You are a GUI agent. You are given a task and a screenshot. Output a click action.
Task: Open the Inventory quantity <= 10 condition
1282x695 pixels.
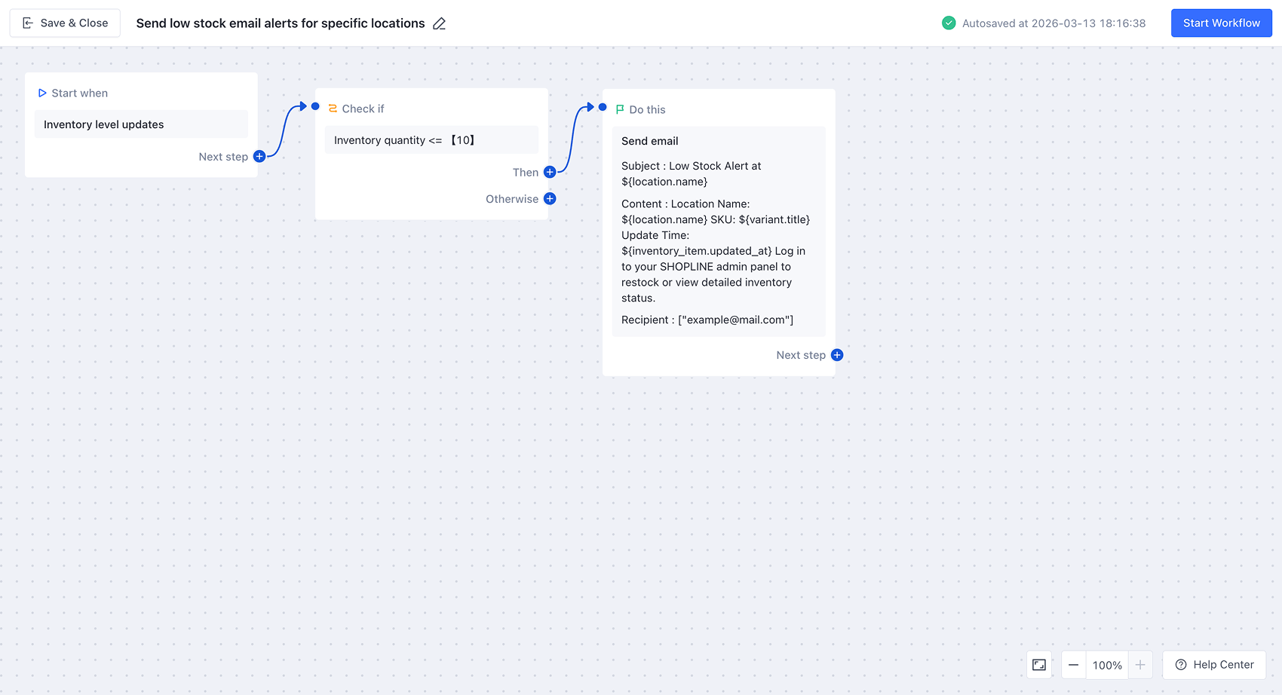point(431,140)
